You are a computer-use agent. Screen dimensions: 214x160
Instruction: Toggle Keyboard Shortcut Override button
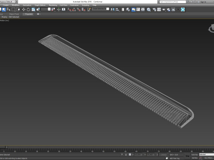63,9
